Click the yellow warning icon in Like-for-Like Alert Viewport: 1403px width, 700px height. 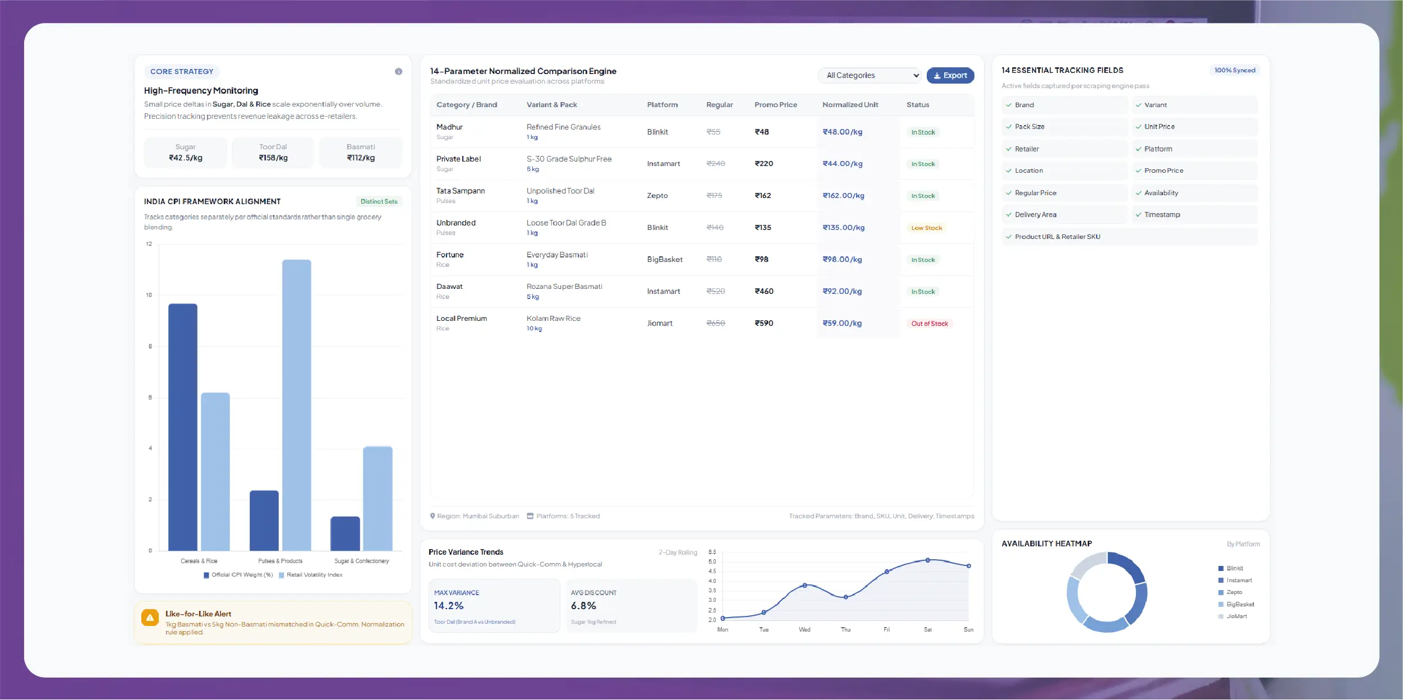click(x=150, y=618)
